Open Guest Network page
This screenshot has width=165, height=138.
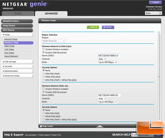coord(11,56)
